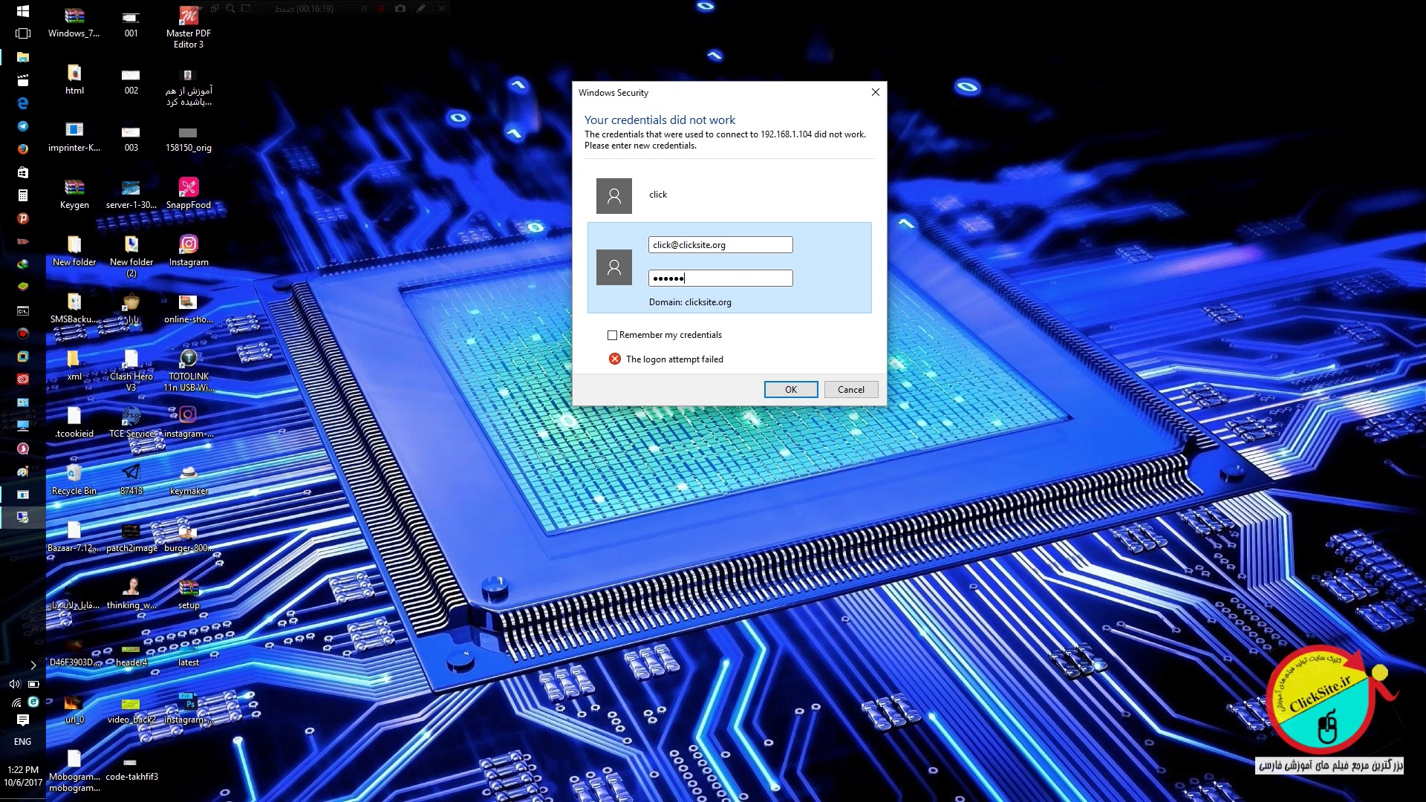Open the volume control in the tray

point(14,684)
